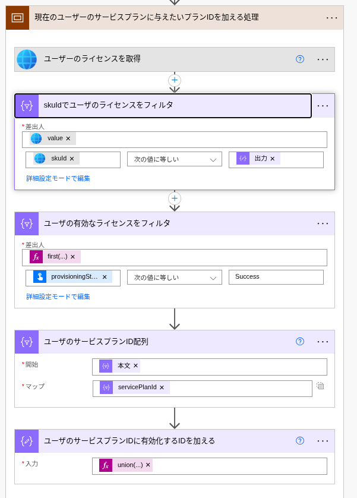The width and height of the screenshot is (357, 498).
Task: Remove the 本文 token from 開始
Action: pos(135,365)
